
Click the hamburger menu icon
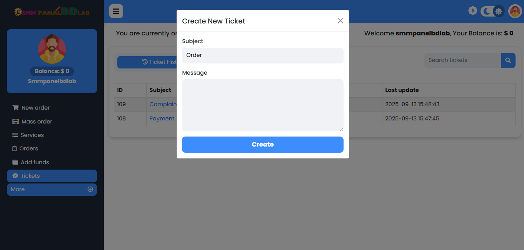[x=116, y=11]
